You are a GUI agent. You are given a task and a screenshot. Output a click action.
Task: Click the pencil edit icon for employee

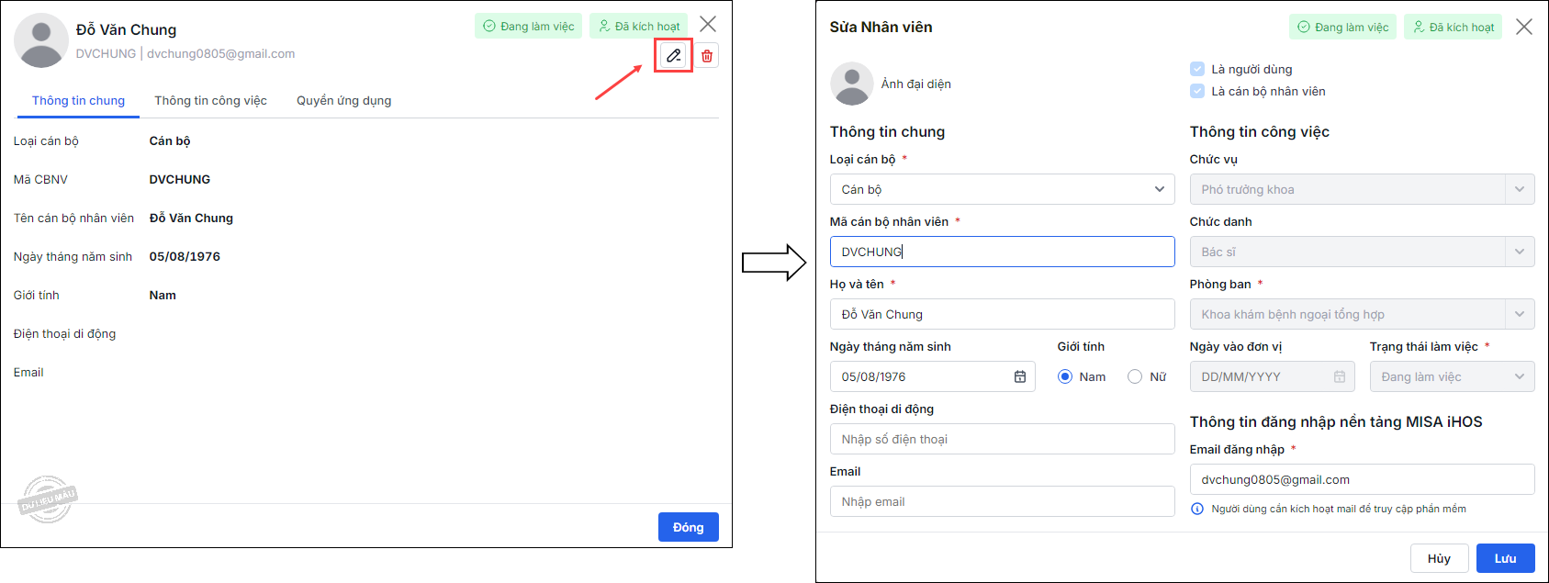[673, 56]
